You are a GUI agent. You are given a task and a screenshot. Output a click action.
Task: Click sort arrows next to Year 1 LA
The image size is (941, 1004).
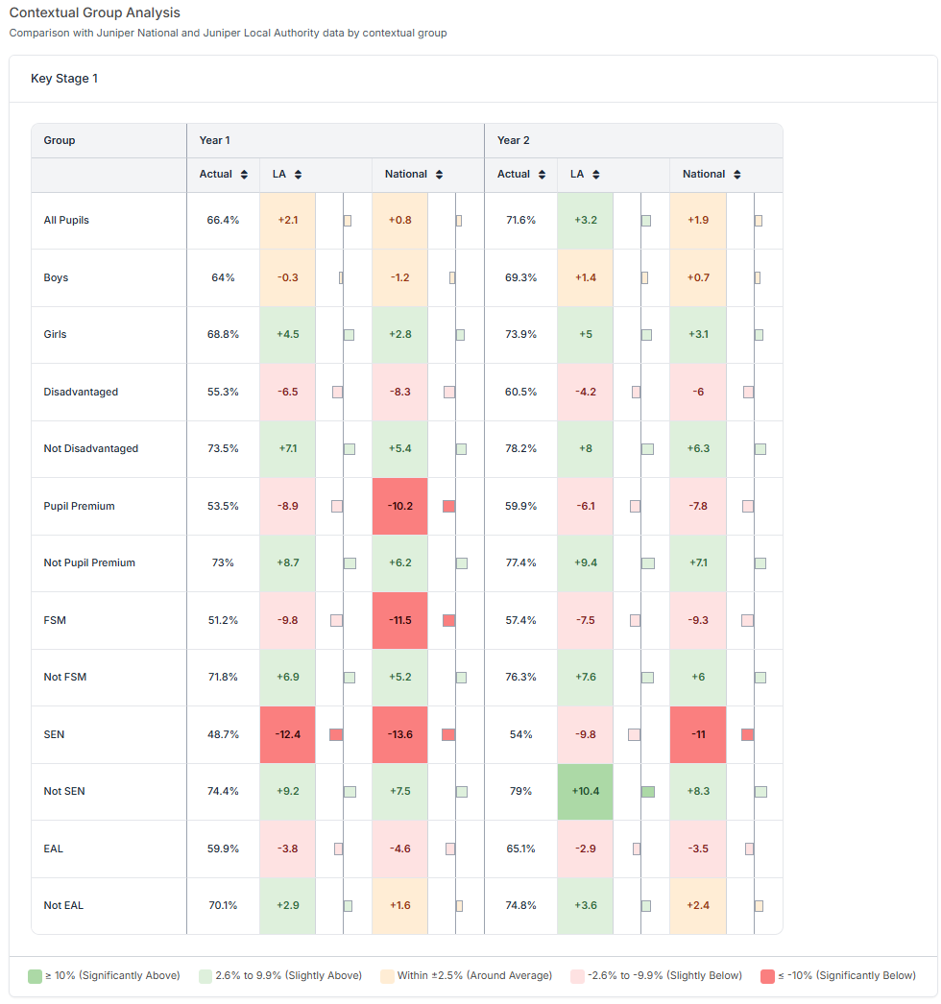tap(298, 175)
